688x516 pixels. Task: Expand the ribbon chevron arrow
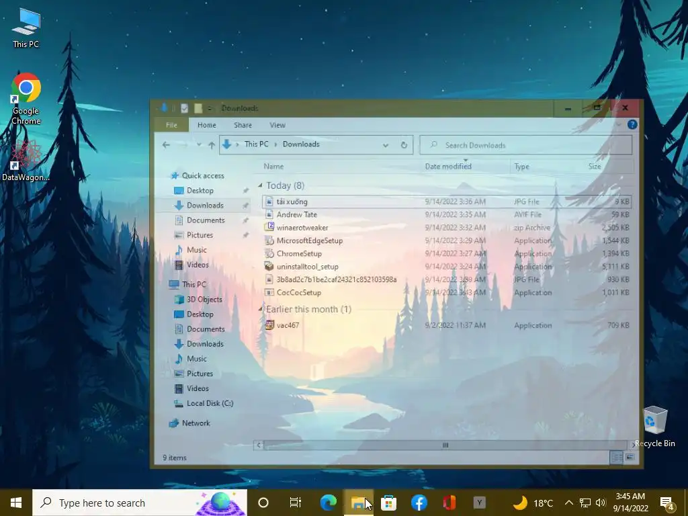pos(619,124)
